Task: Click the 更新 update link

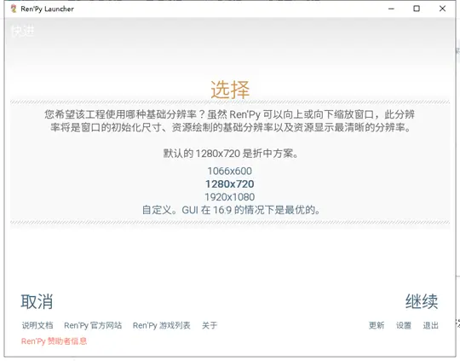Action: (377, 325)
